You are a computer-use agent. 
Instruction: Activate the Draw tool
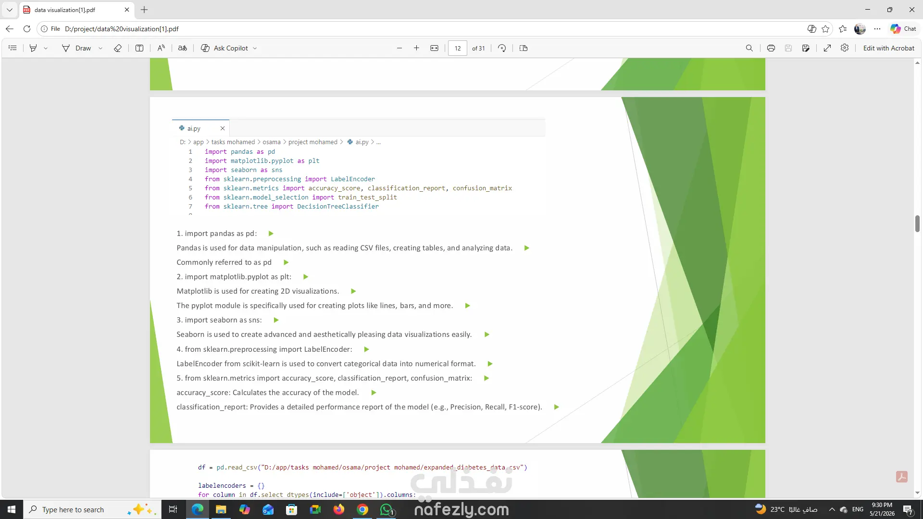(76, 48)
